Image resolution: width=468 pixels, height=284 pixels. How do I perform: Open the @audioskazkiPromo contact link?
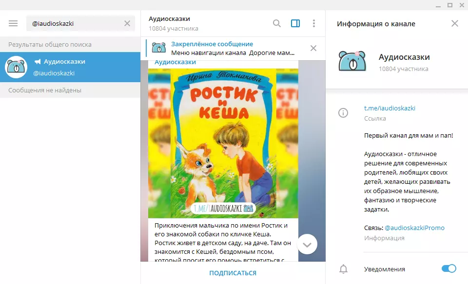tap(414, 228)
